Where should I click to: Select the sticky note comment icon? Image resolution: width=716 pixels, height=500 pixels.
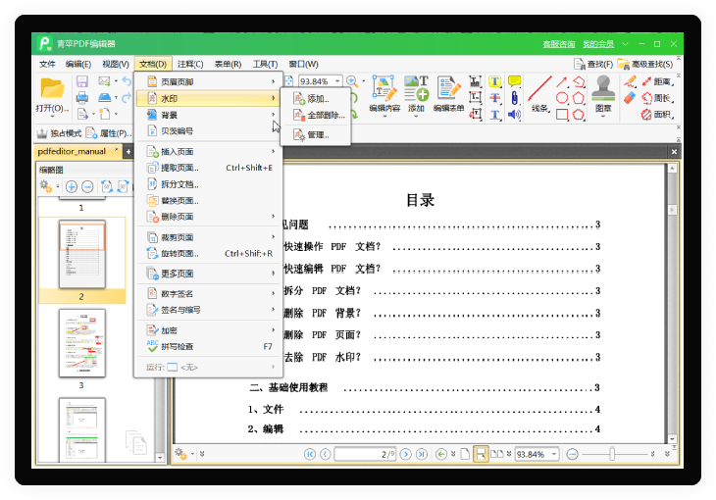[x=514, y=81]
